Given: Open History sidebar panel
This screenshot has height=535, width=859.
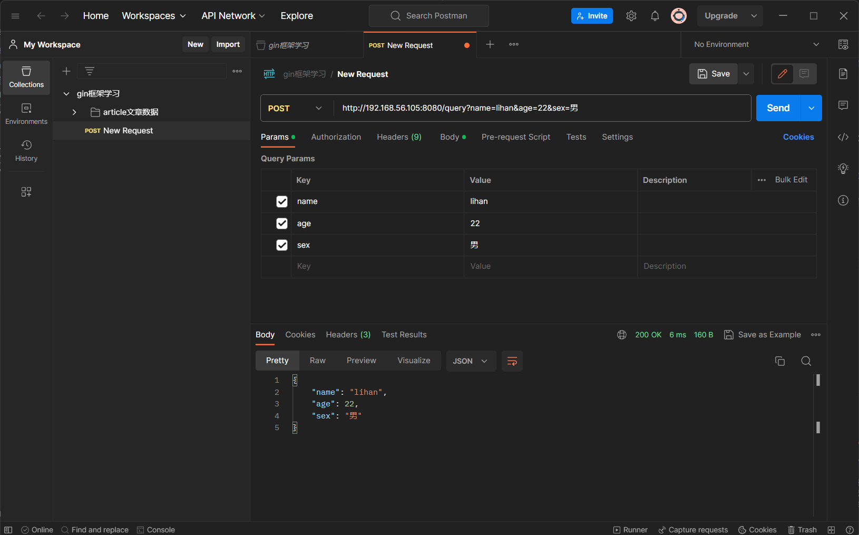Looking at the screenshot, I should click(x=26, y=151).
